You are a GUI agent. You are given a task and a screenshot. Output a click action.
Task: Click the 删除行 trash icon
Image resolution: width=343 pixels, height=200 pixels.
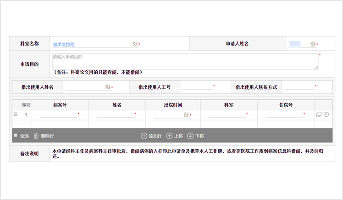pyautogui.click(x=36, y=136)
